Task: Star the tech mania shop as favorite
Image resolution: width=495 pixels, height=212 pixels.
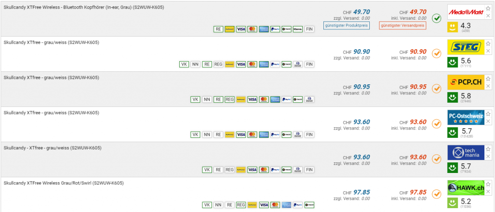Action: [488, 149]
